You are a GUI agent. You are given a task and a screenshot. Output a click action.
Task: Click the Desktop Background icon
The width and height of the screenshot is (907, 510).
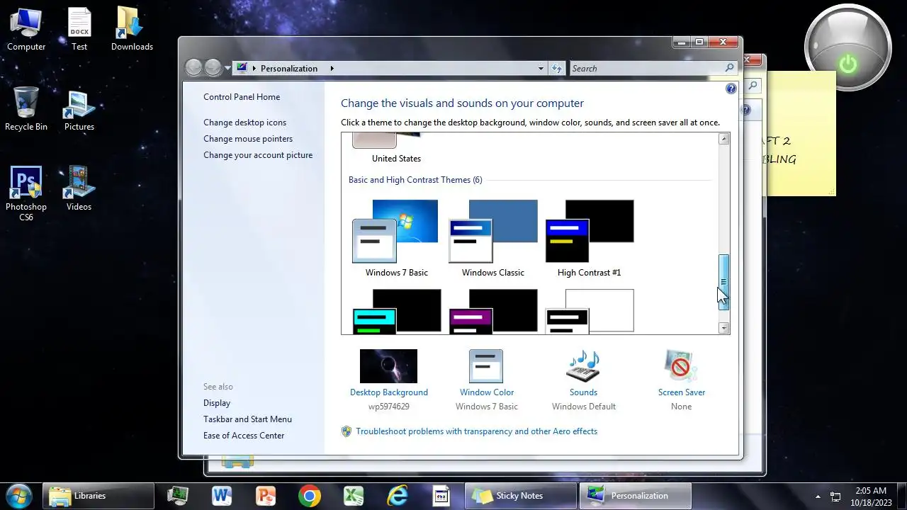click(x=388, y=366)
